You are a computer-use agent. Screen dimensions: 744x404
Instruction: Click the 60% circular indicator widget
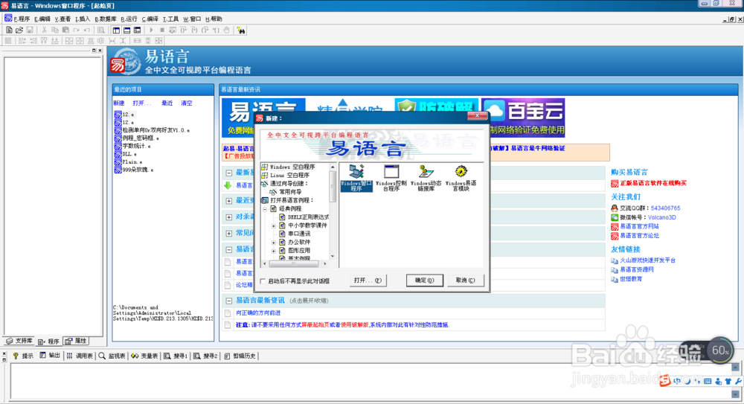[x=719, y=351]
